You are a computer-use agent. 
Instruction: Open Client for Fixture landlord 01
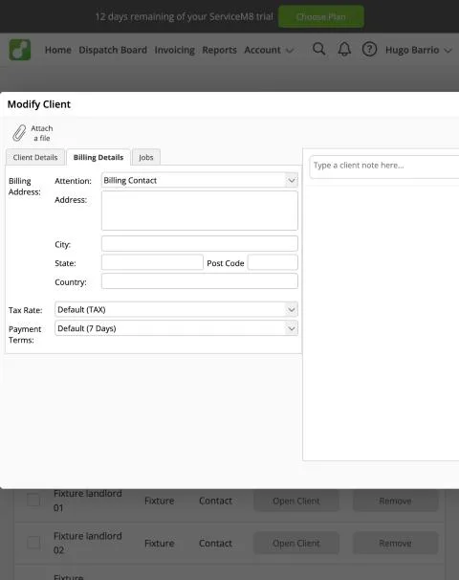296,501
